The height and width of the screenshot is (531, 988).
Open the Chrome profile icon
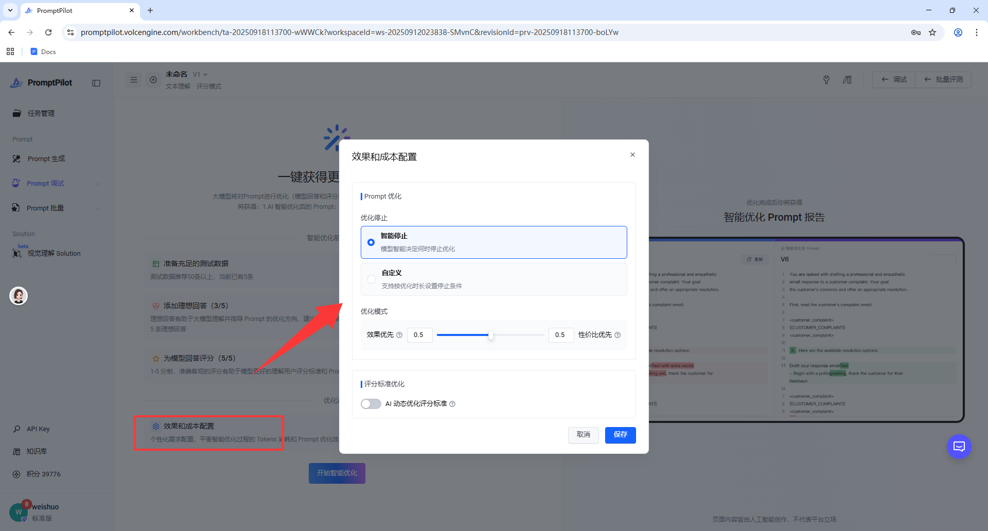pyautogui.click(x=958, y=32)
